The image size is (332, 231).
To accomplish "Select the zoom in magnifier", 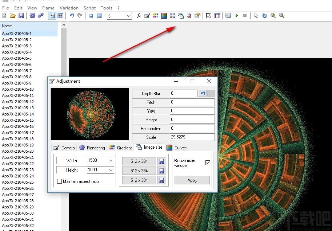I will [273, 16].
